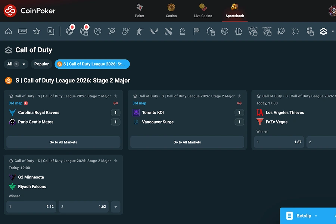Select the chess knight icon

[182, 31]
